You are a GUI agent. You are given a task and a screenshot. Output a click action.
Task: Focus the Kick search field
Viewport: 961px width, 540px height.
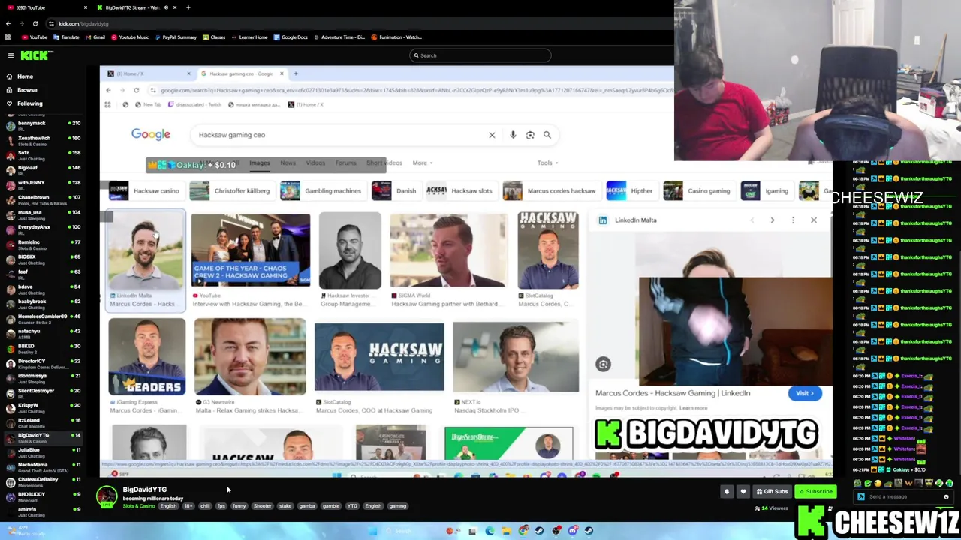point(480,55)
